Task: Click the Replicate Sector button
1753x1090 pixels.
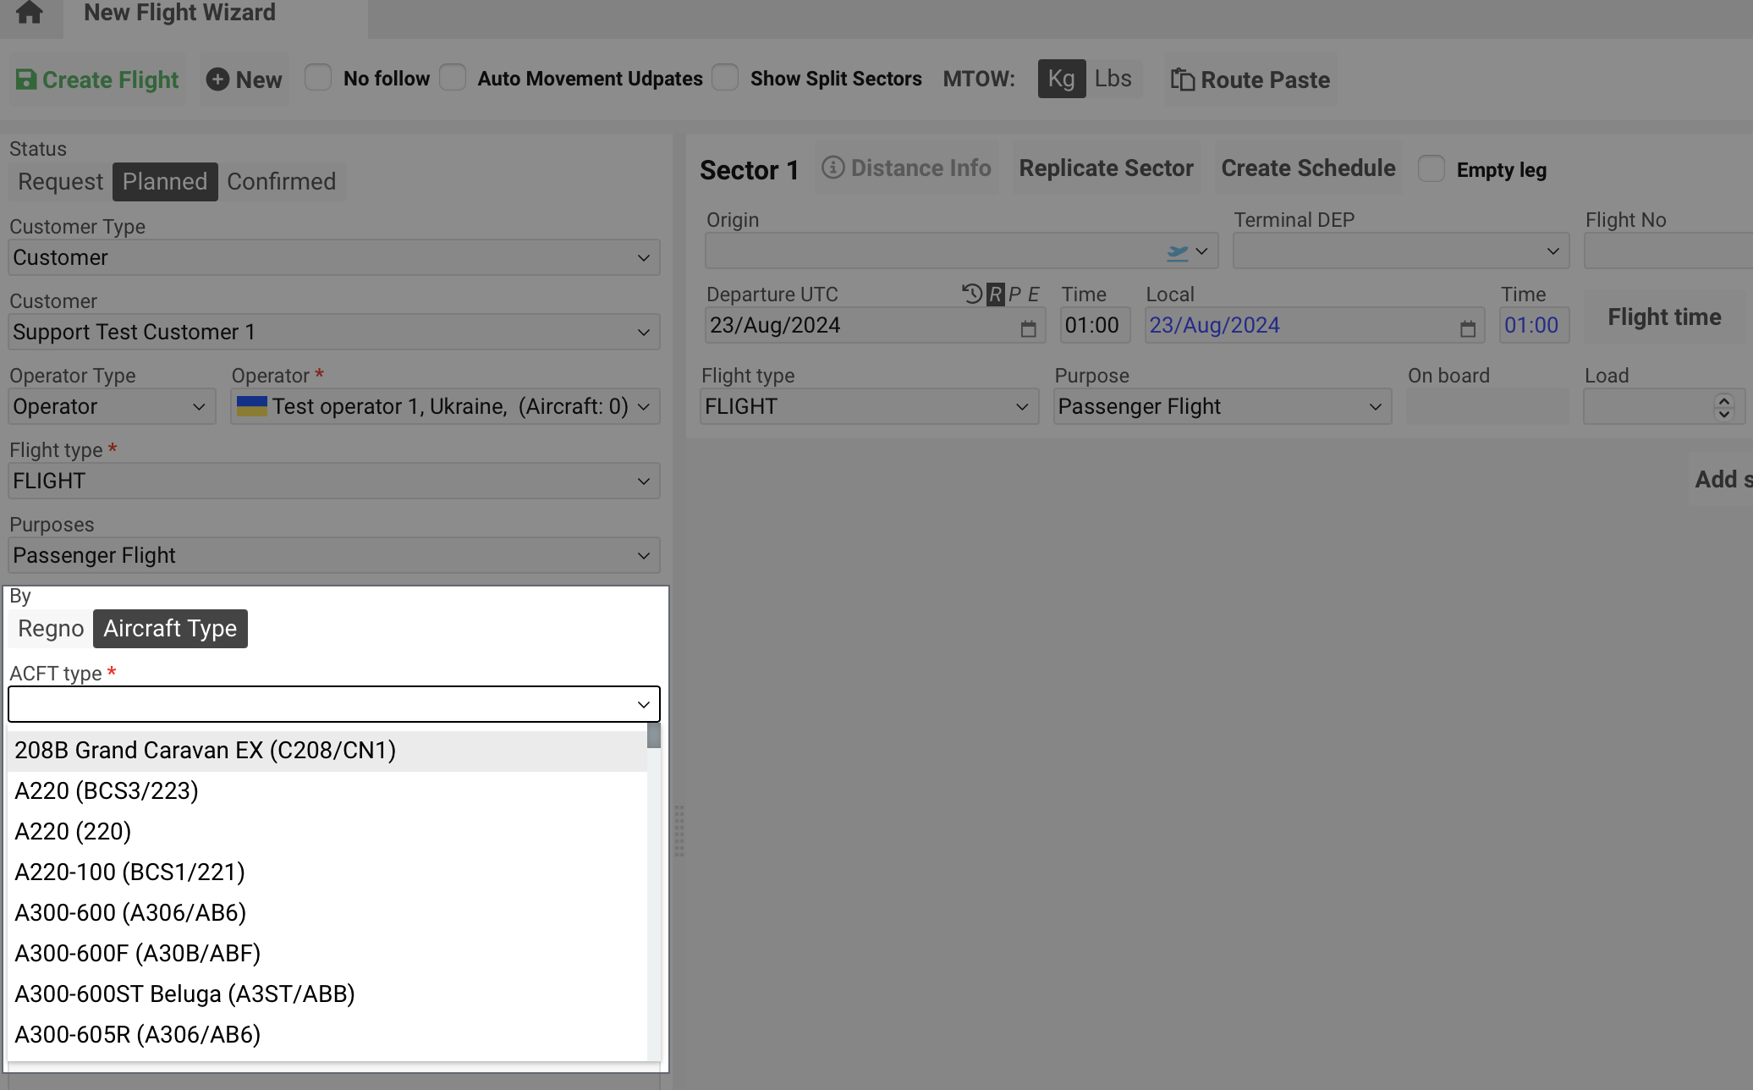Action: (1106, 168)
